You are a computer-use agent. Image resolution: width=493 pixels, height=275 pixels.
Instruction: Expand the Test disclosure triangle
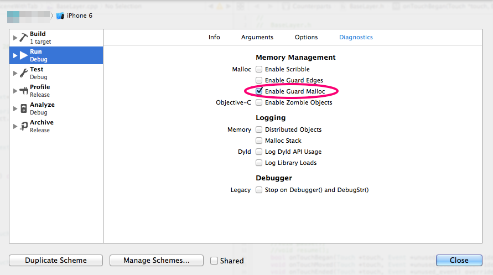(x=15, y=73)
